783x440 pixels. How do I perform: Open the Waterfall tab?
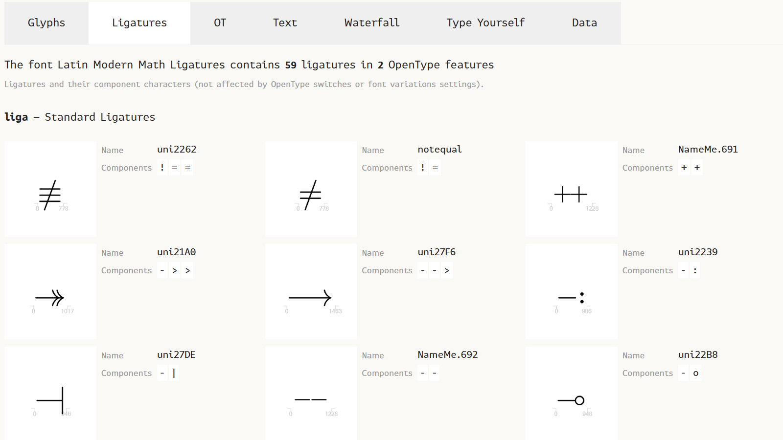(372, 23)
